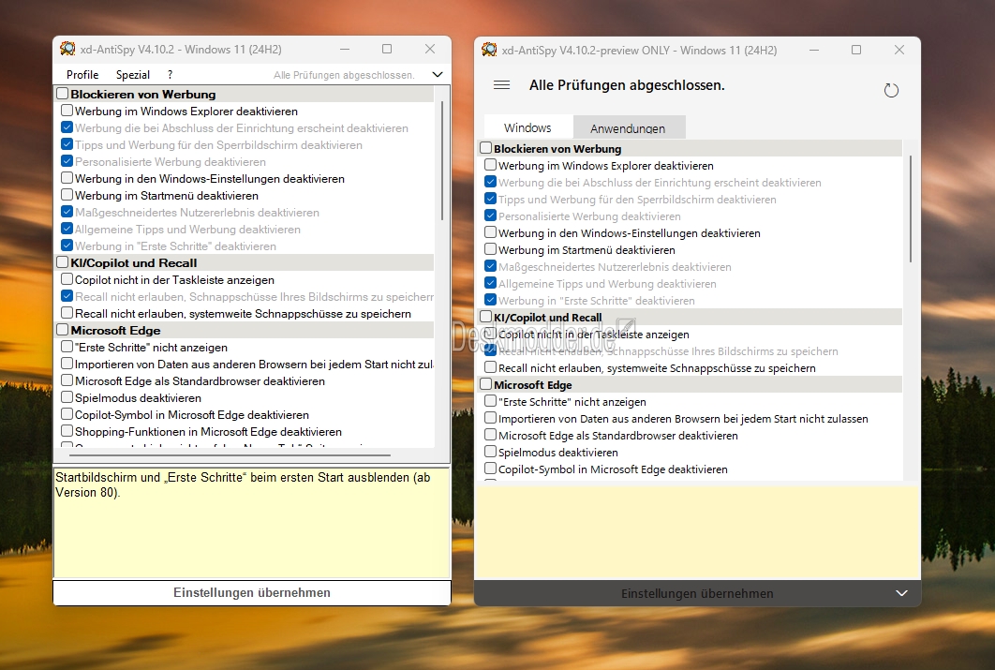Image resolution: width=995 pixels, height=670 pixels.
Task: Uncheck 'Werbung in "Erste Schritte" deaktivieren' in preview window
Action: 490,300
